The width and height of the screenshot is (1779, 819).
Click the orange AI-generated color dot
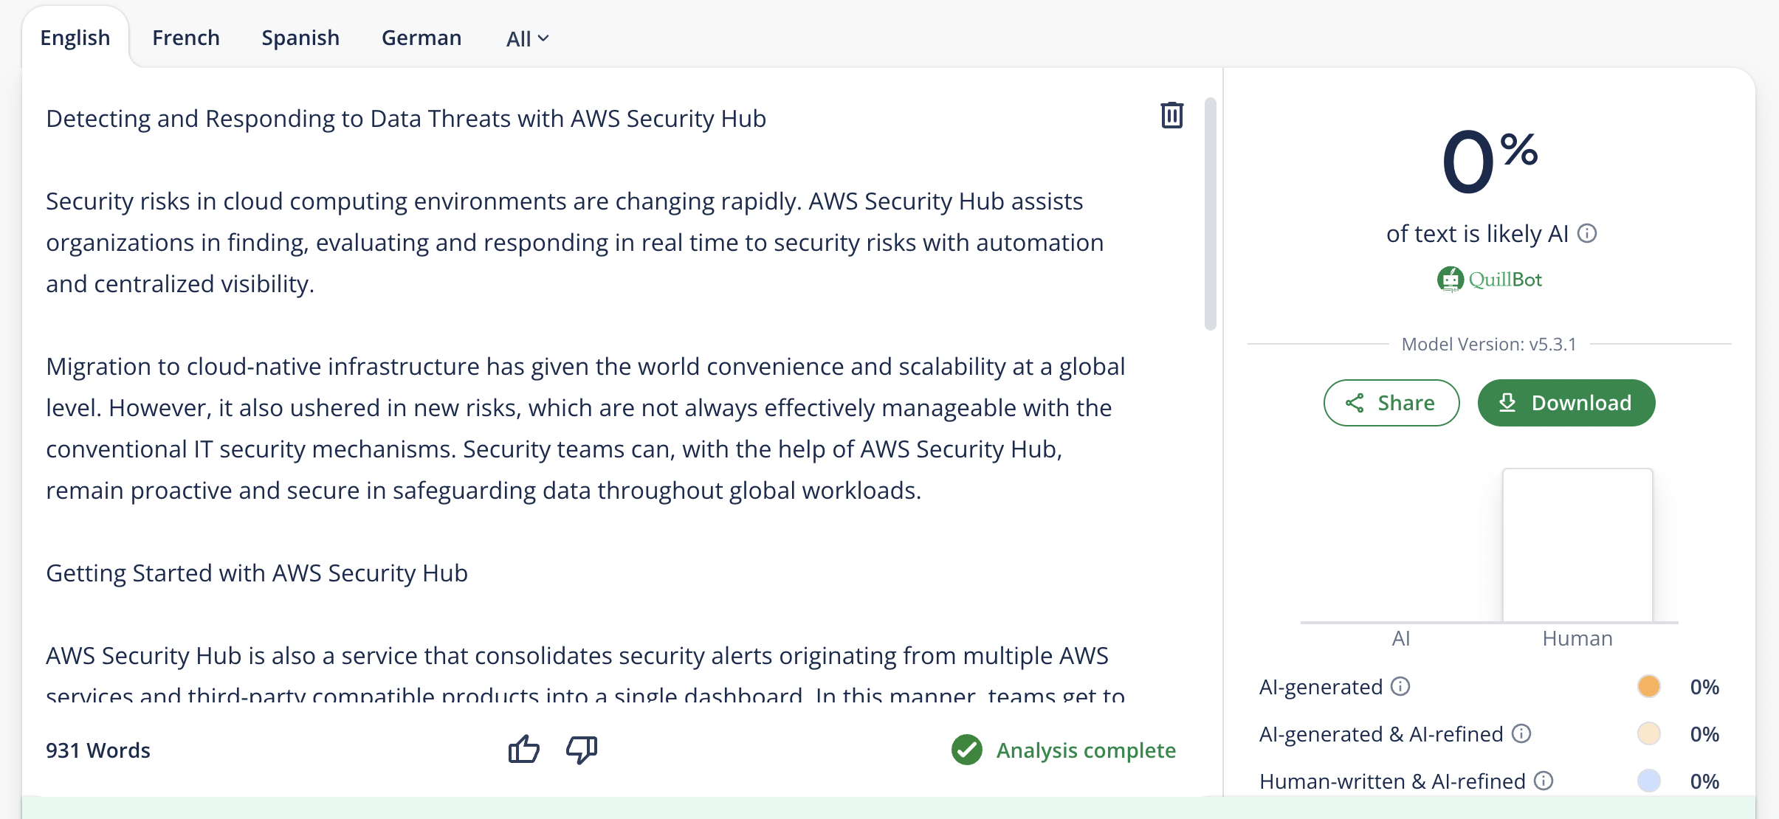pos(1648,687)
